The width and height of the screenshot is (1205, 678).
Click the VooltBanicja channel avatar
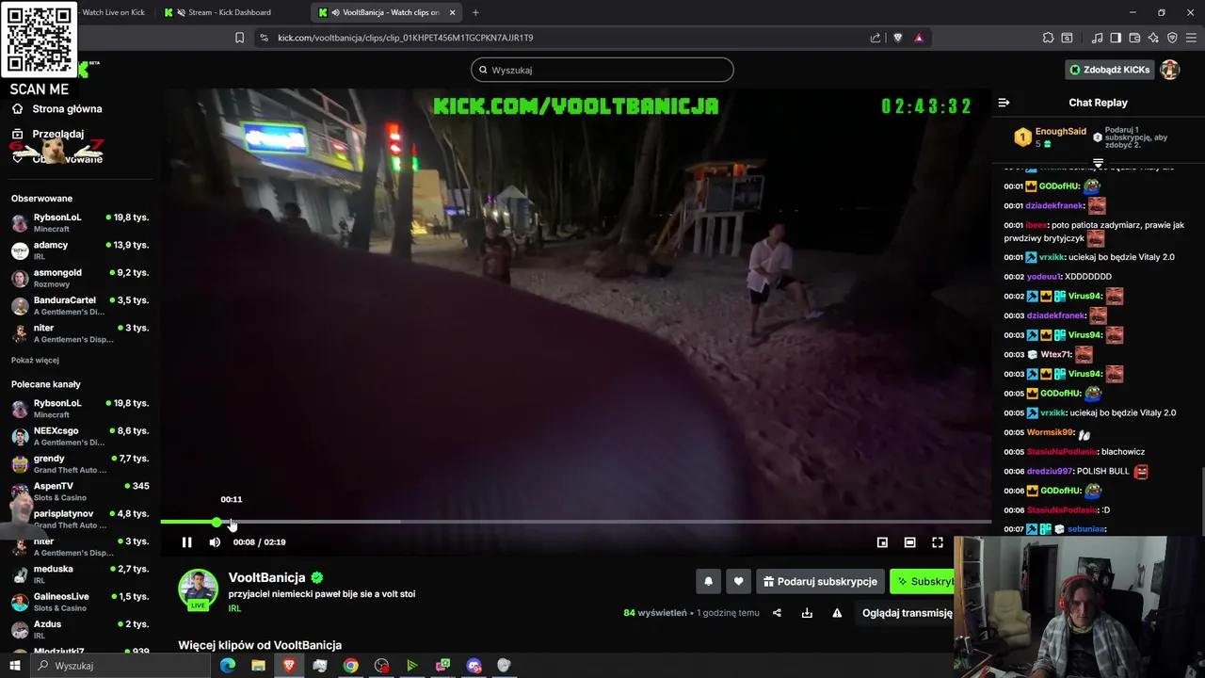[x=198, y=589]
